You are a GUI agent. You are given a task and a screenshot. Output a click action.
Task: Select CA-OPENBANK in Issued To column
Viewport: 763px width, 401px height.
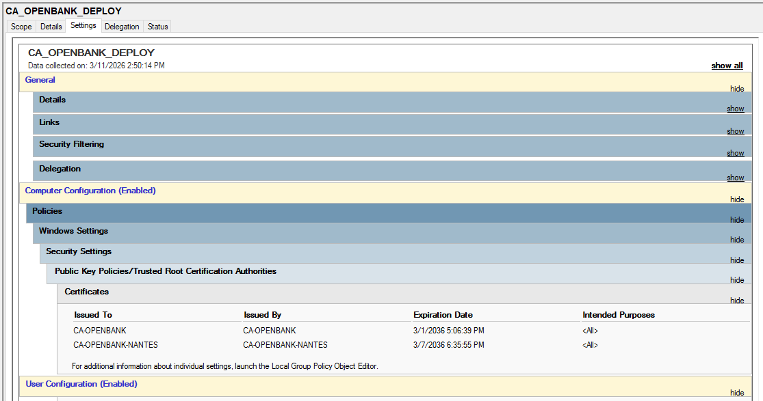tap(100, 331)
